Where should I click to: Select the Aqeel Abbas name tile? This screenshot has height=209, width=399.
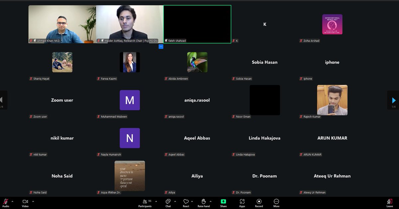[197, 138]
